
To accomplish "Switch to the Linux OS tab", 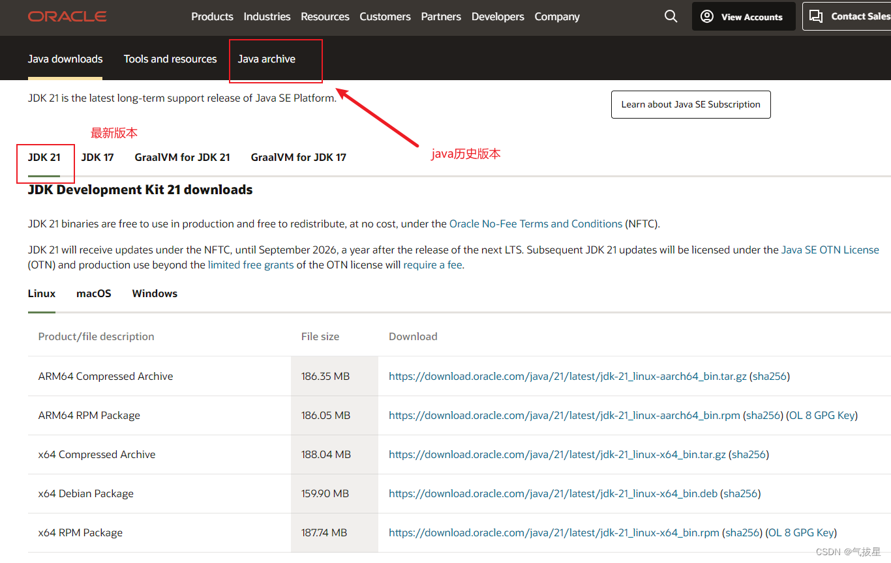I will coord(42,293).
